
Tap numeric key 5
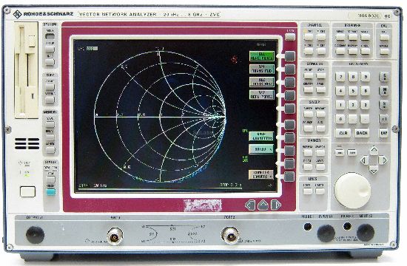coord(353,91)
